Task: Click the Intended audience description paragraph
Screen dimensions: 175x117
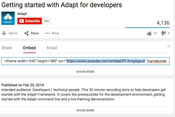Action: (x=84, y=95)
